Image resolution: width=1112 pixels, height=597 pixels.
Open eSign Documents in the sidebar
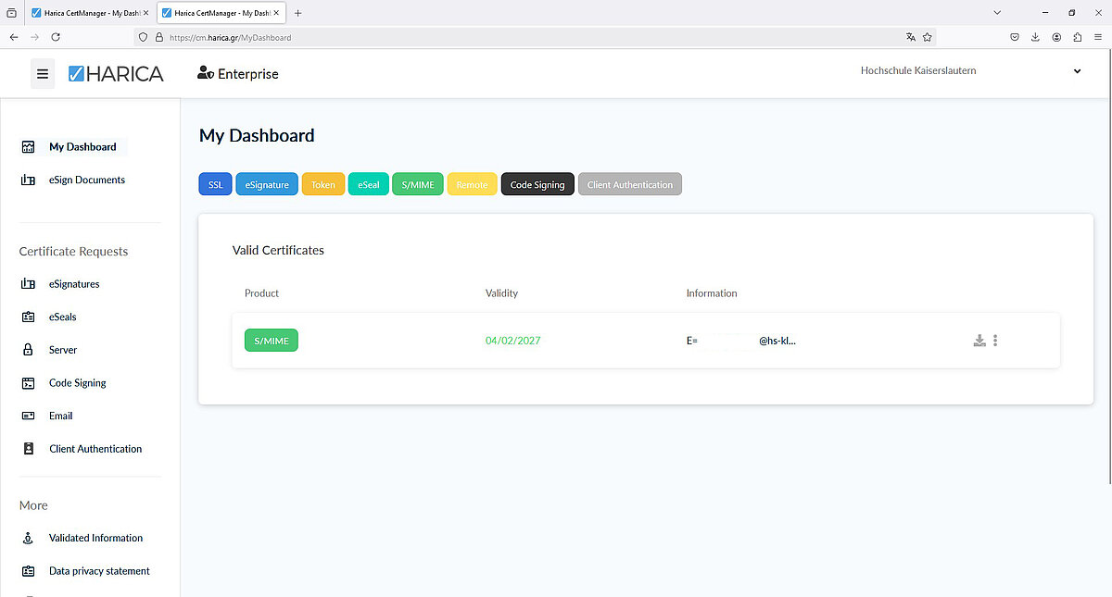tap(87, 180)
